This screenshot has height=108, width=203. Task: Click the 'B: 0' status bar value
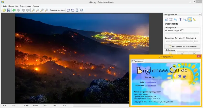[x=64, y=105]
